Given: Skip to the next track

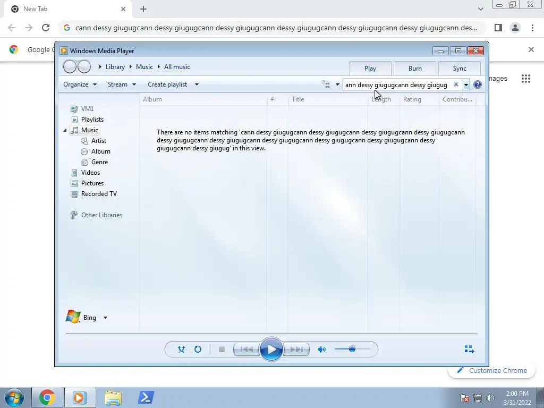Looking at the screenshot, I should [296, 350].
